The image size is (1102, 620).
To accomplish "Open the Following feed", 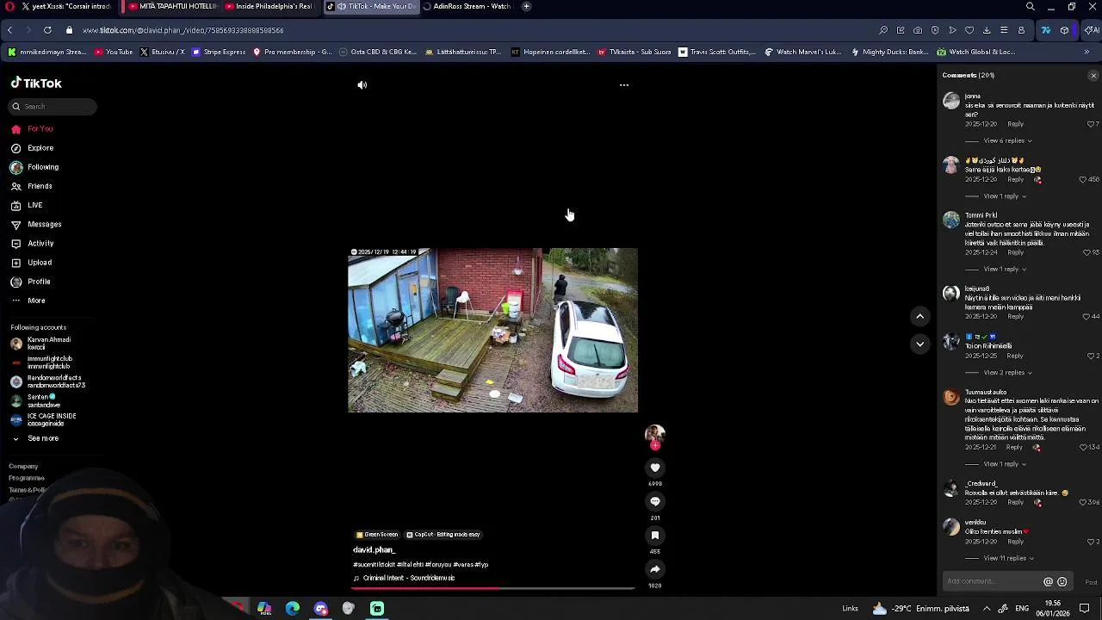I will (x=34, y=167).
